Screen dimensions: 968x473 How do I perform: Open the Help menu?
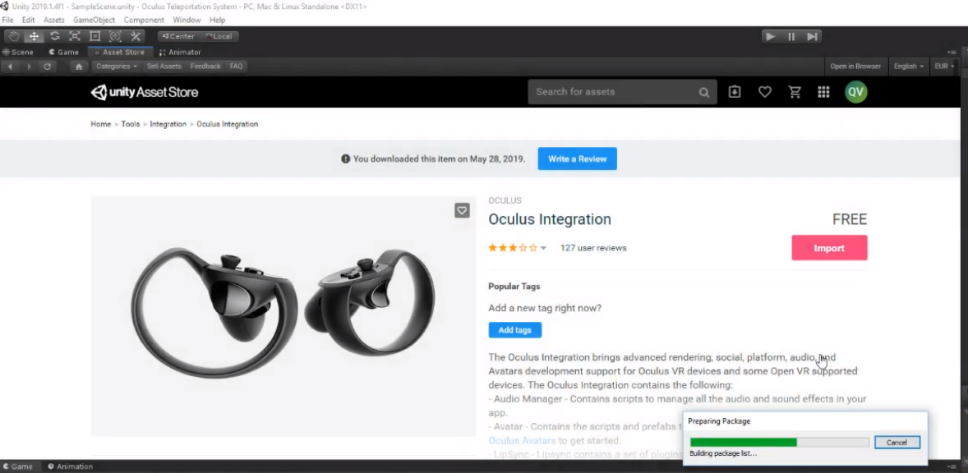pos(217,20)
